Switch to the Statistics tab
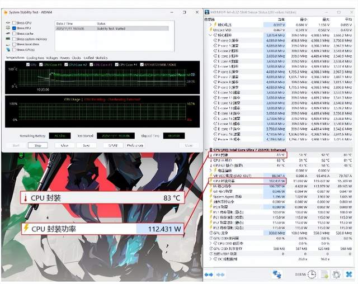Image resolution: width=358 pixels, height=284 pixels. pos(101,58)
